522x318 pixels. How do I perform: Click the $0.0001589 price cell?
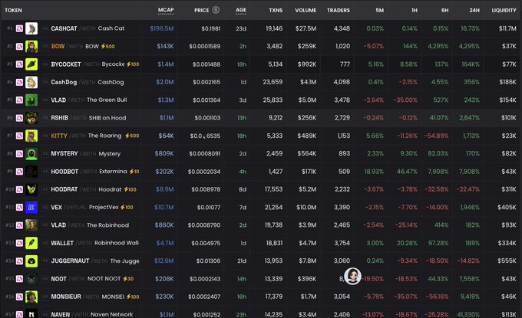coord(205,47)
